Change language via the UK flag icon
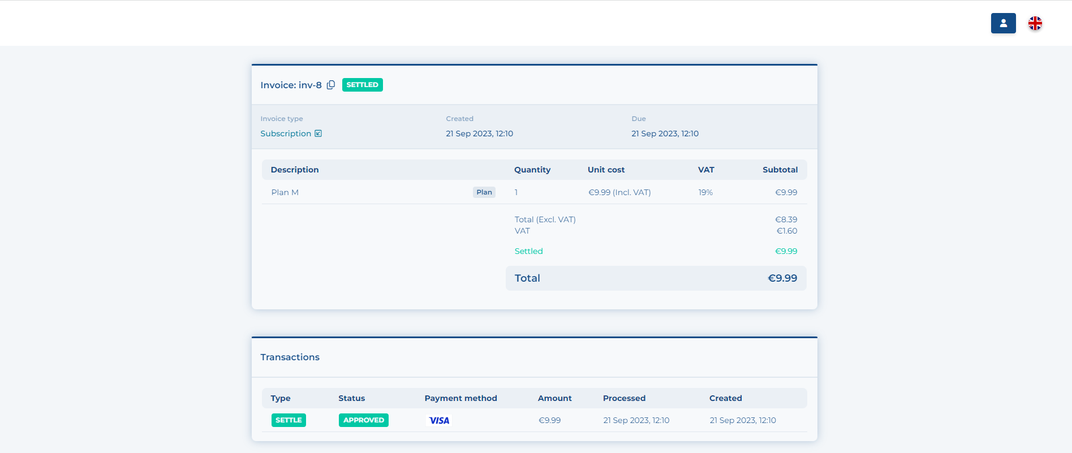 tap(1035, 23)
